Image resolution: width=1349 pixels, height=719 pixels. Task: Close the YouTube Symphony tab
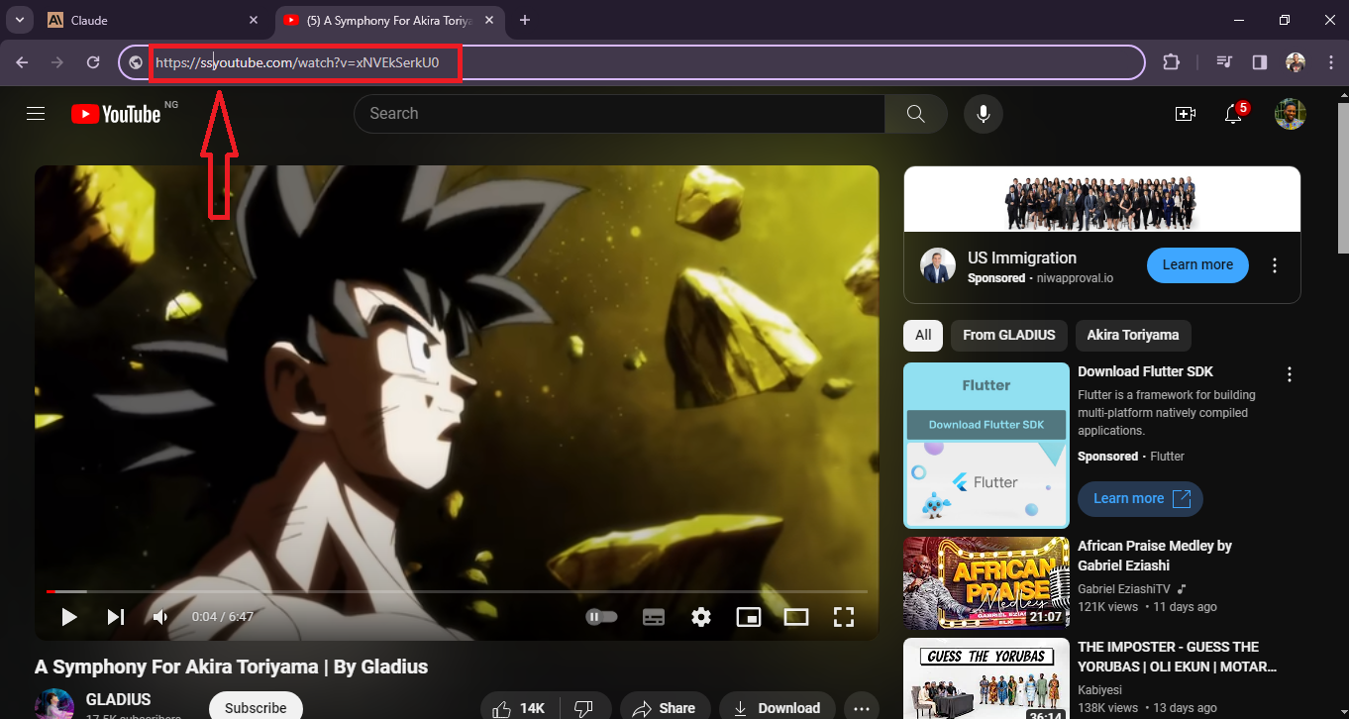[488, 20]
